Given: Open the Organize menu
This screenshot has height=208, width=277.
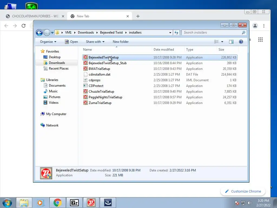Looking at the screenshot, I should (x=48, y=42).
